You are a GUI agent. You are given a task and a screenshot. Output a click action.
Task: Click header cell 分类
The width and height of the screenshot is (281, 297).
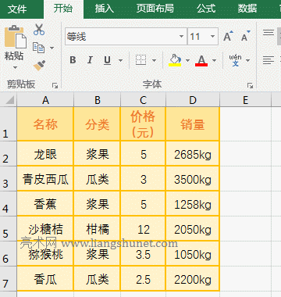click(98, 124)
